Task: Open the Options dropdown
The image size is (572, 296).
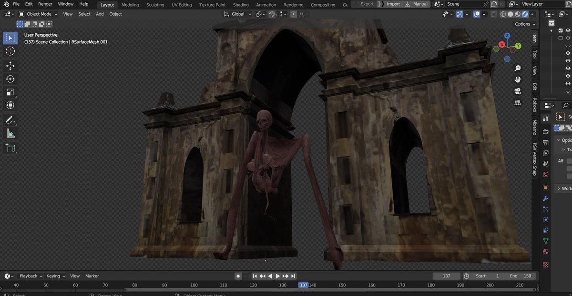Action: 525,24
